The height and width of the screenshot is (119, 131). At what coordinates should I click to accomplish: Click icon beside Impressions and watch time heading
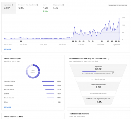click(x=108, y=59)
